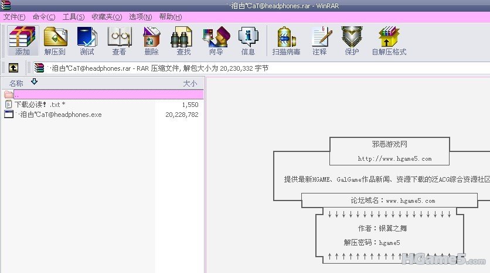This screenshot has width=490, height=273.
Task: Select the parent folder '..' icon
Action: pyautogui.click(x=8, y=94)
